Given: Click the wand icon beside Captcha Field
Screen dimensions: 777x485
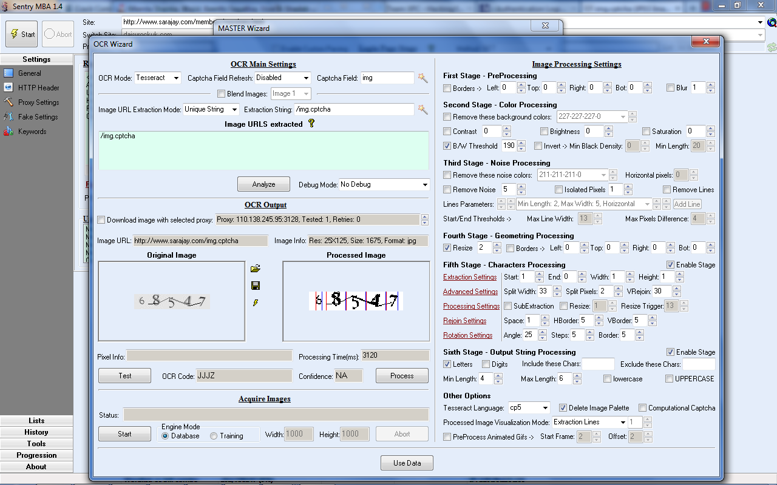Looking at the screenshot, I should (423, 78).
